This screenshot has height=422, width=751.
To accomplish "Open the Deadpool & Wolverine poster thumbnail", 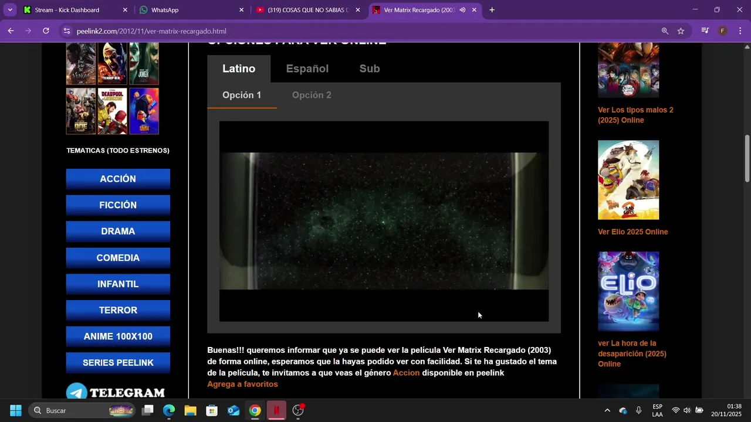I will click(112, 111).
